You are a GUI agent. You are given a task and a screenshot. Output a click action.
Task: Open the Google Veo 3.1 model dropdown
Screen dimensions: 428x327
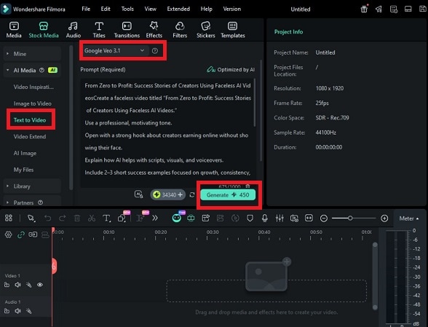pos(115,50)
